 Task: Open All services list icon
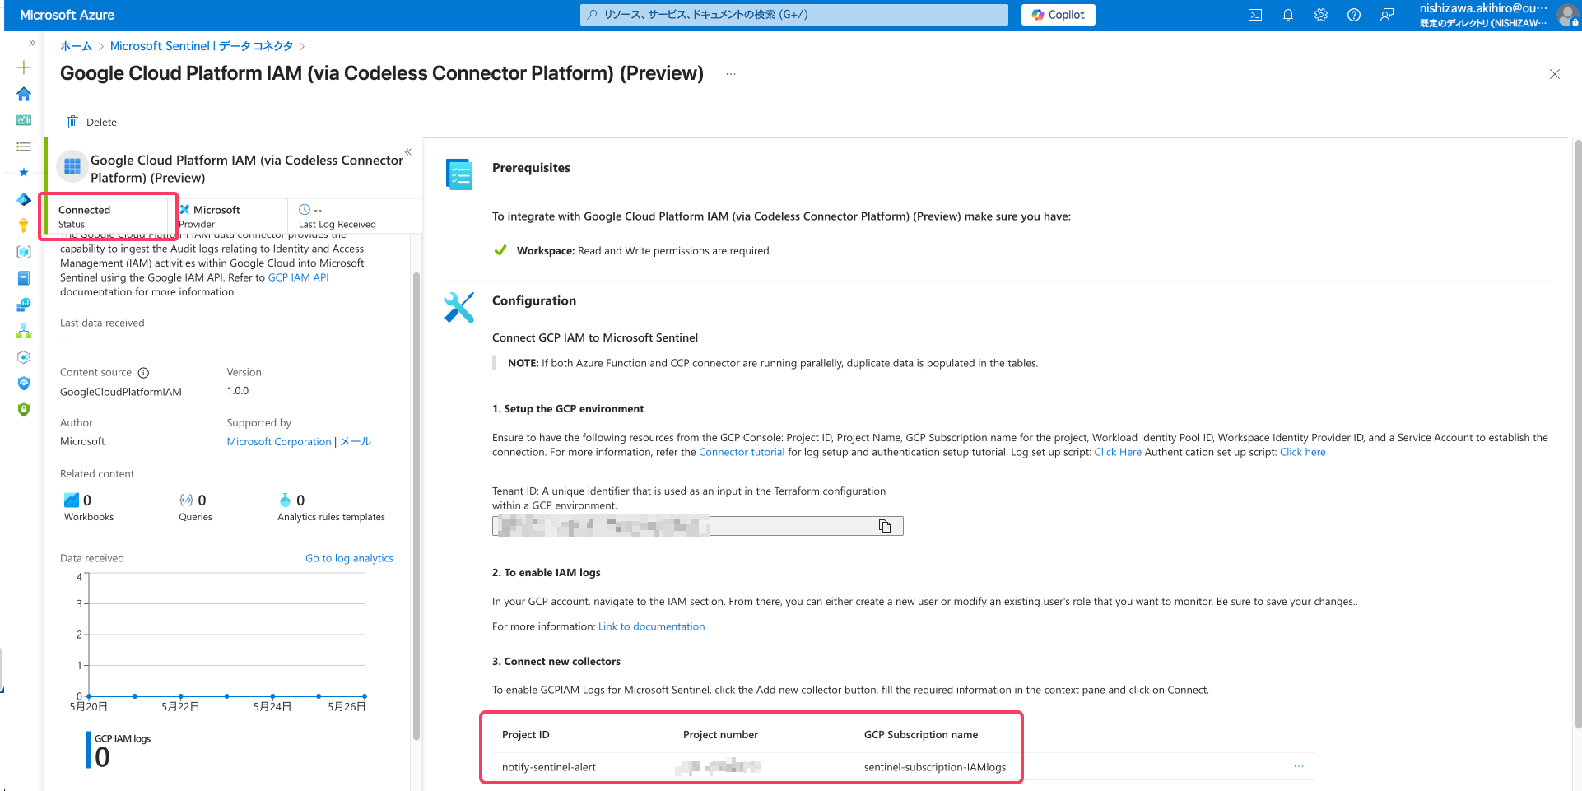click(24, 147)
